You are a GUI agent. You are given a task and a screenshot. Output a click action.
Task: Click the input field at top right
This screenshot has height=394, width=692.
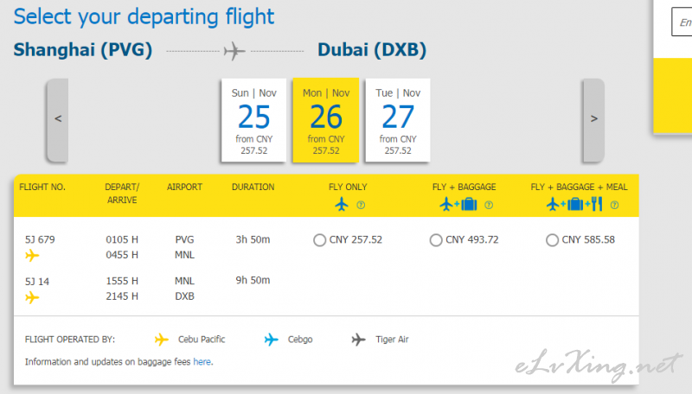(682, 22)
